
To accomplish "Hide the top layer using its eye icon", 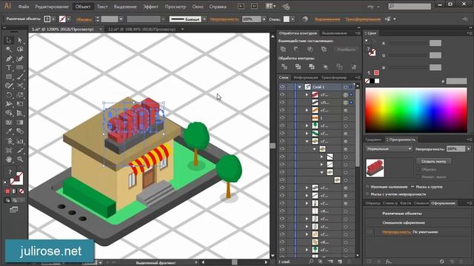I will 282,87.
